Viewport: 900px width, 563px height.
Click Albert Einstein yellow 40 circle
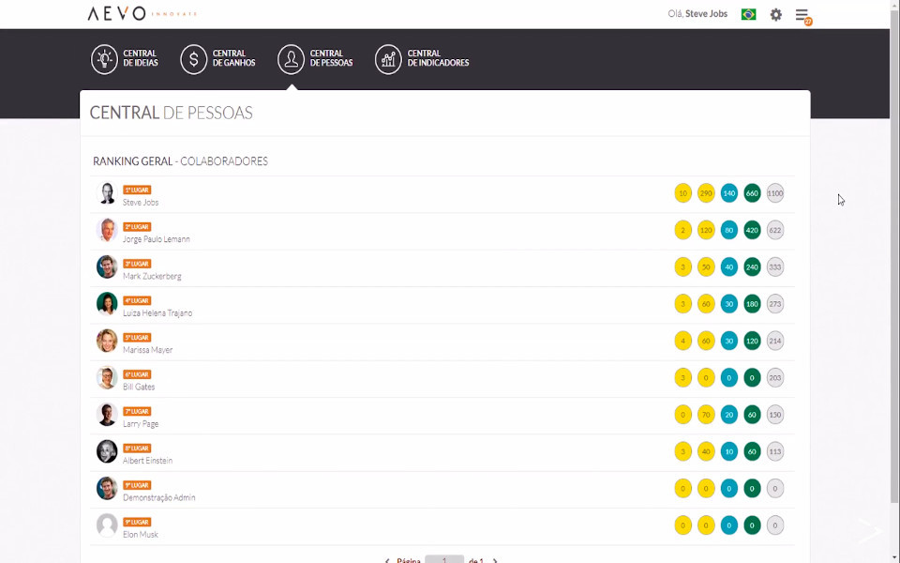tap(706, 451)
